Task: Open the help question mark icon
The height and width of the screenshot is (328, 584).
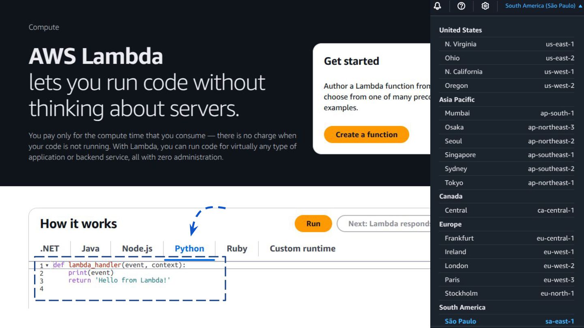Action: tap(461, 6)
